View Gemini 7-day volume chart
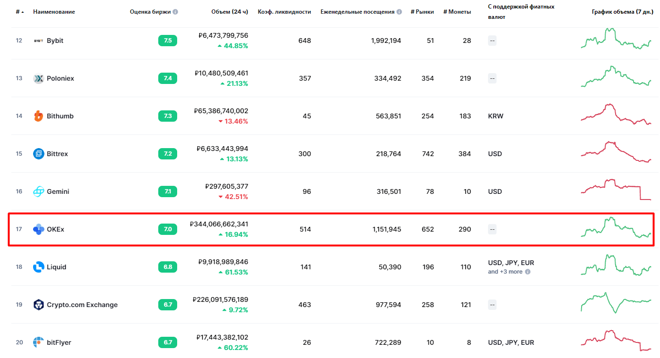This screenshot has width=660, height=358. 616,190
